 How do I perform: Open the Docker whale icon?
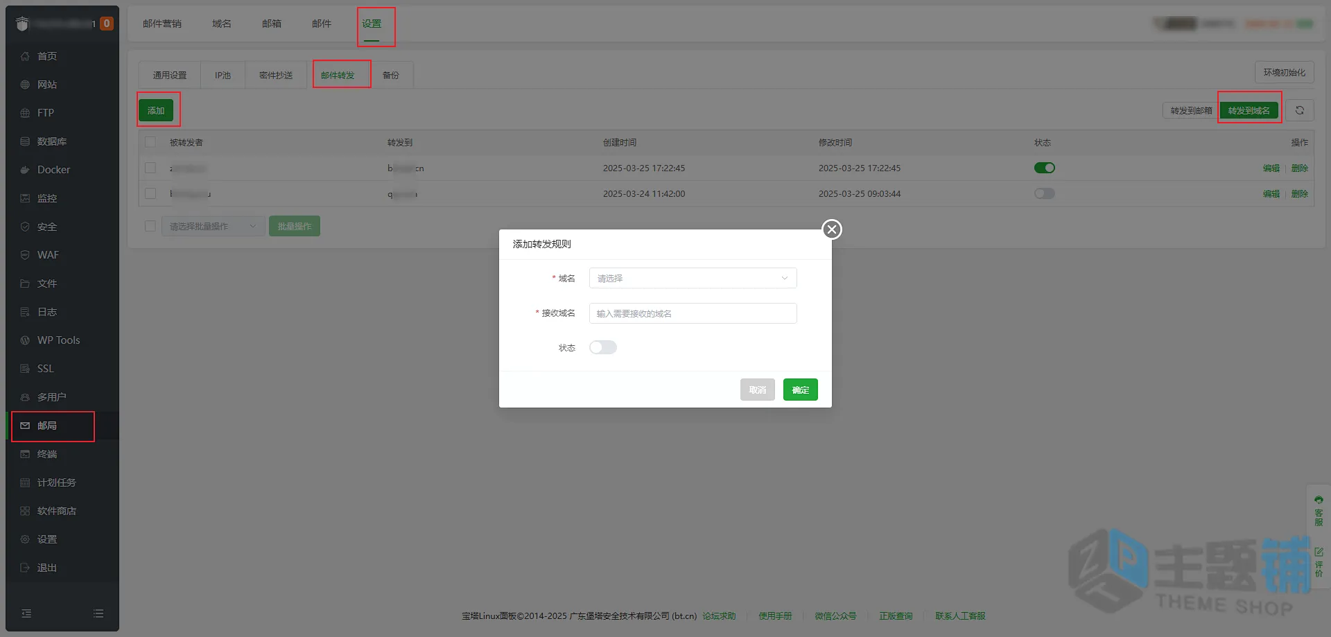point(25,170)
